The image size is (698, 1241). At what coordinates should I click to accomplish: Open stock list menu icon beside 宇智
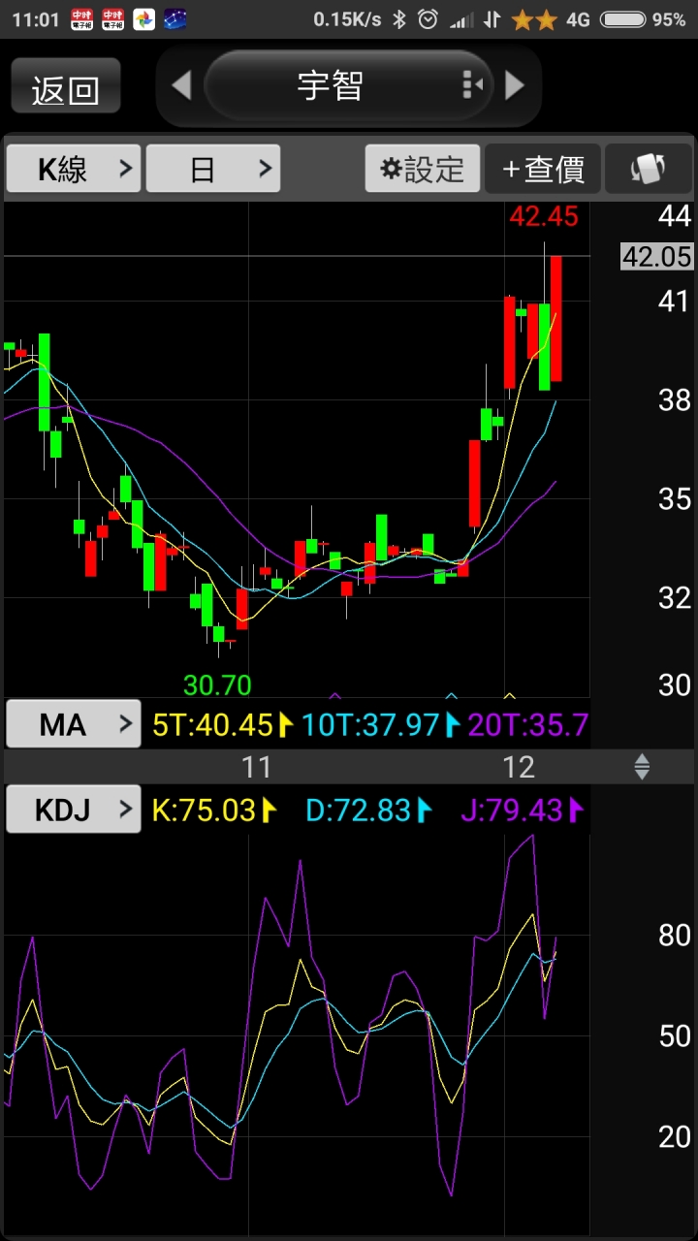[x=472, y=85]
